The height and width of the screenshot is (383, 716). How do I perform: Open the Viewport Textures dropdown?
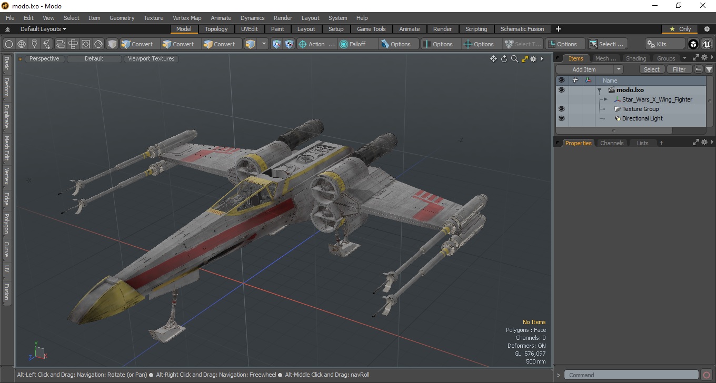tap(151, 59)
